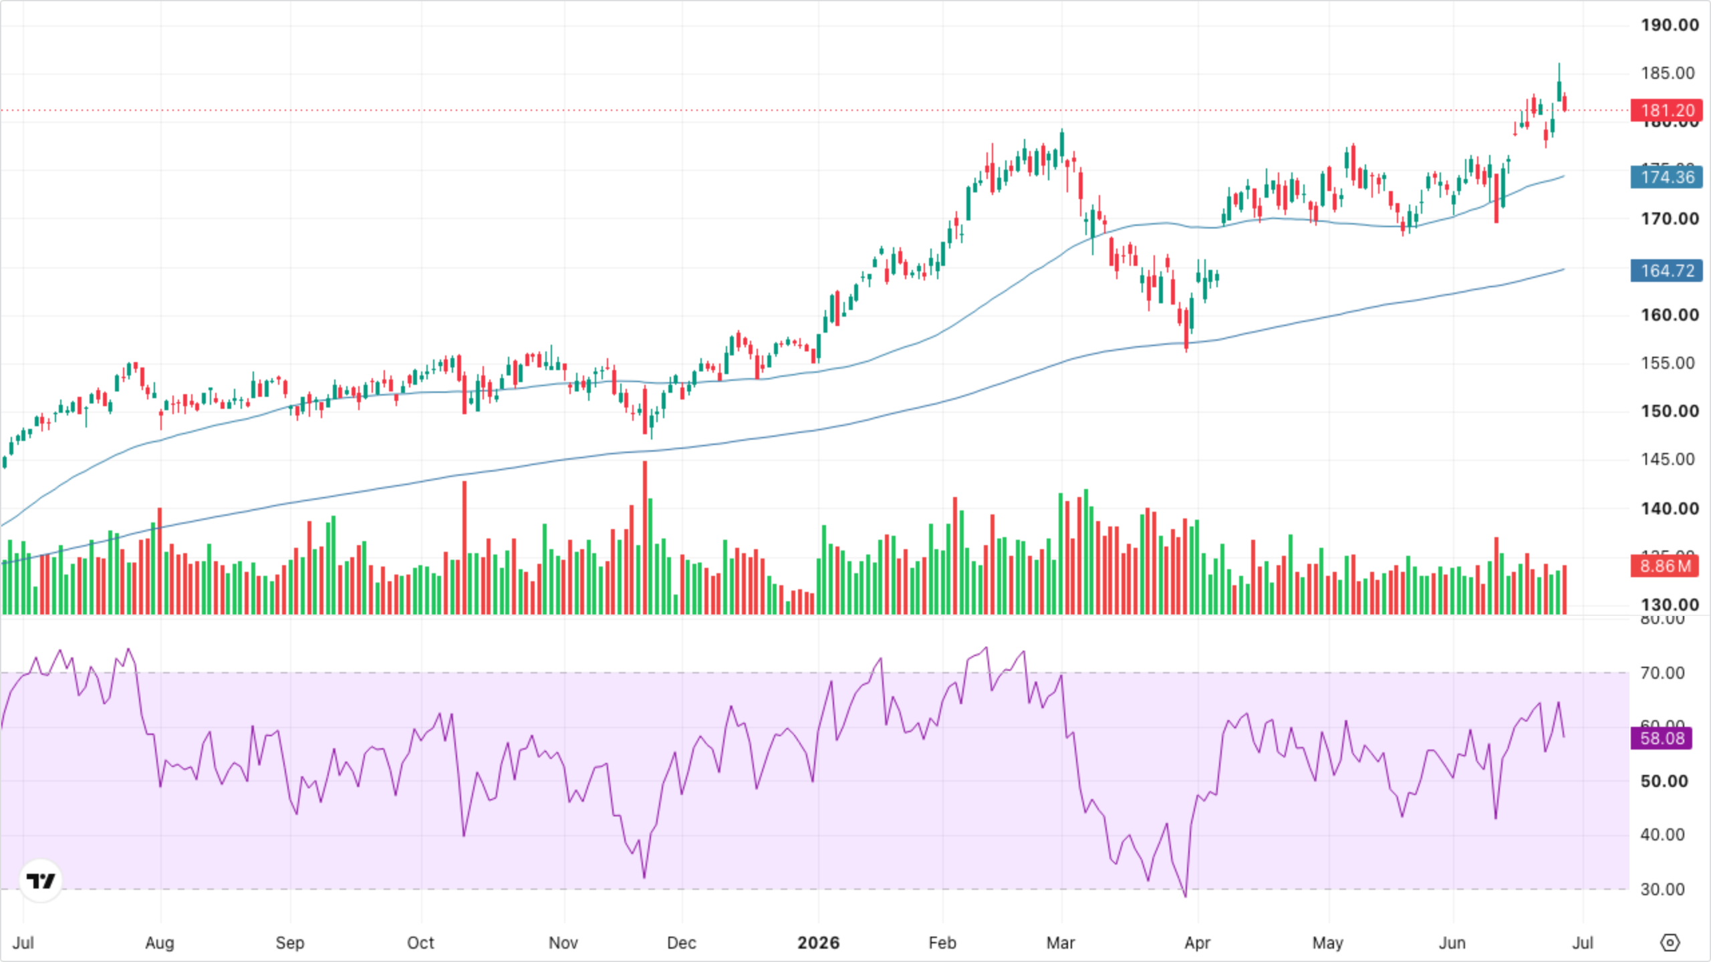Select the 170.00 price axis label
The height and width of the screenshot is (962, 1711).
point(1669,218)
